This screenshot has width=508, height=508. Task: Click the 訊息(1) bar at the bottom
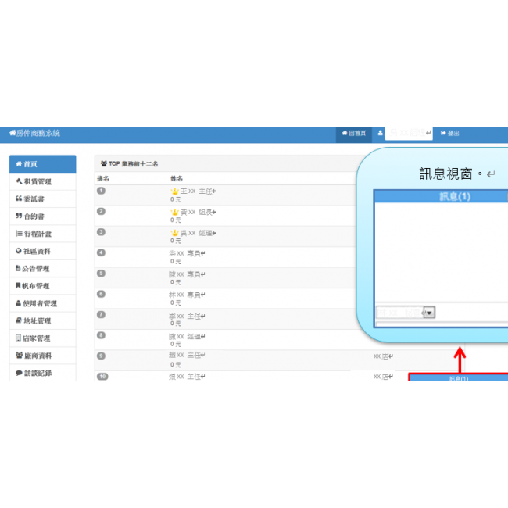tap(458, 378)
